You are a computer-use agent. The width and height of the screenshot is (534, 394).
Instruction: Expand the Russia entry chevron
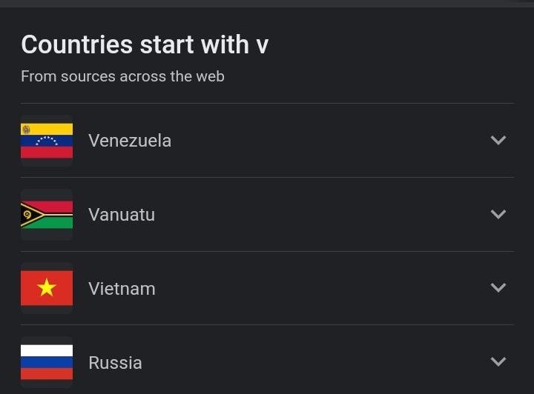coord(498,361)
